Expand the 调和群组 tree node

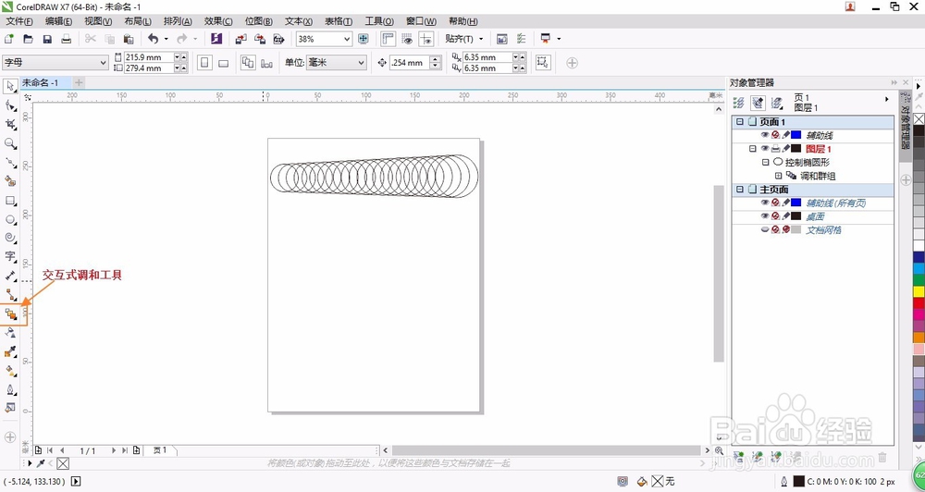click(778, 176)
